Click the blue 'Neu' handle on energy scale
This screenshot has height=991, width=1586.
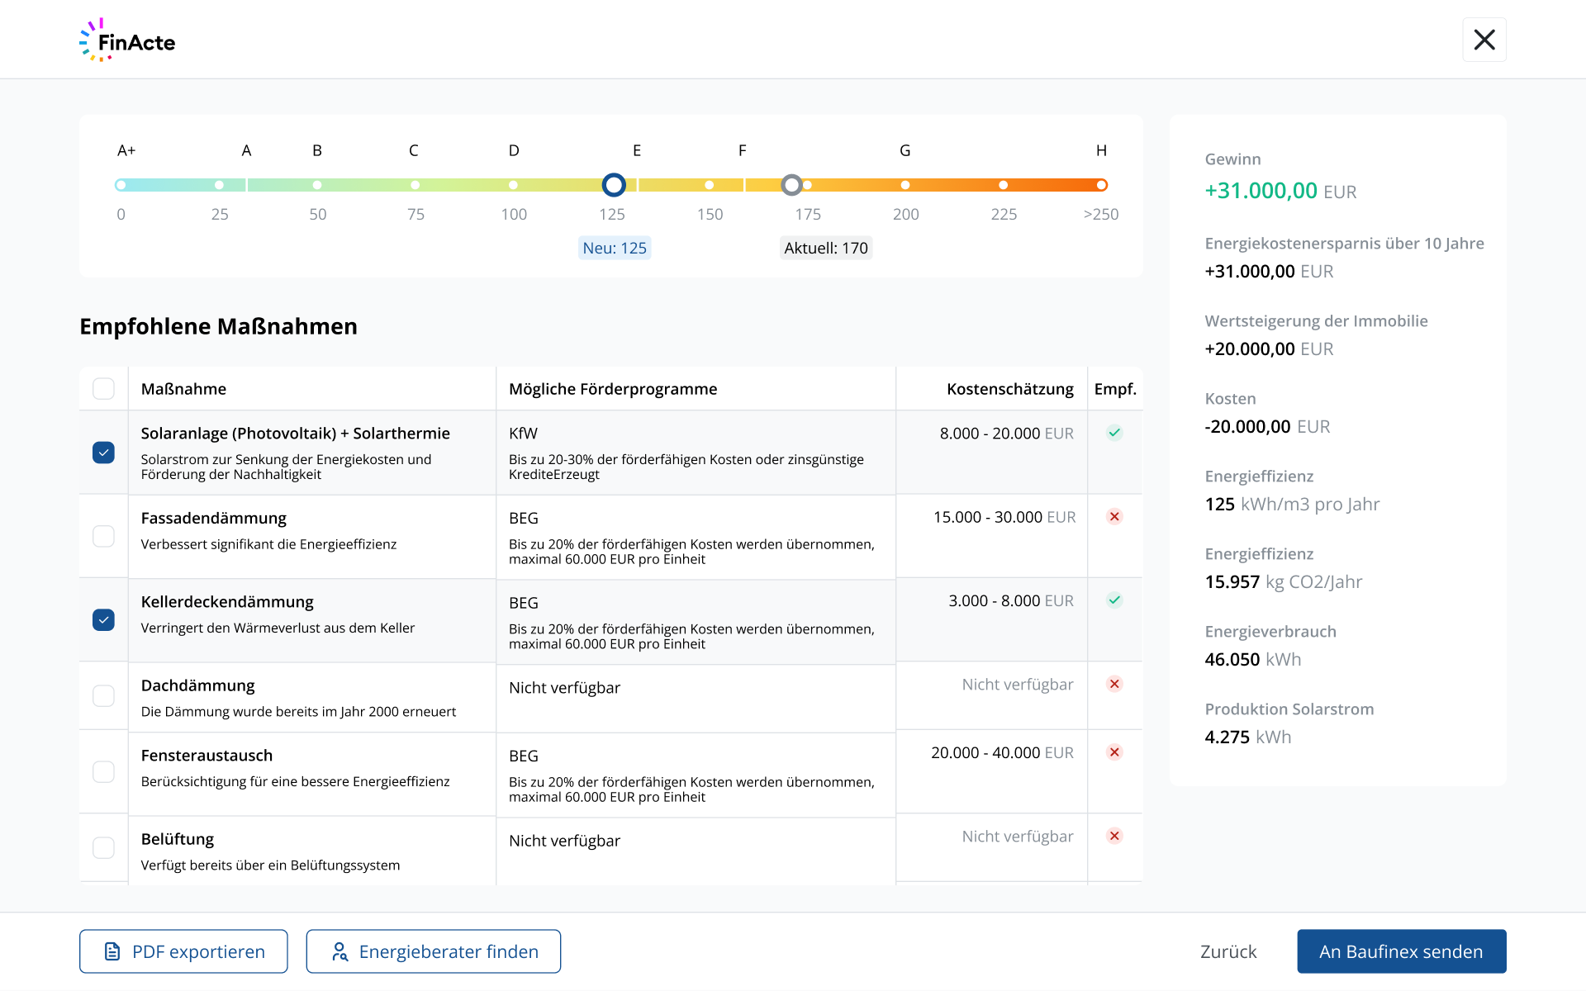(614, 185)
